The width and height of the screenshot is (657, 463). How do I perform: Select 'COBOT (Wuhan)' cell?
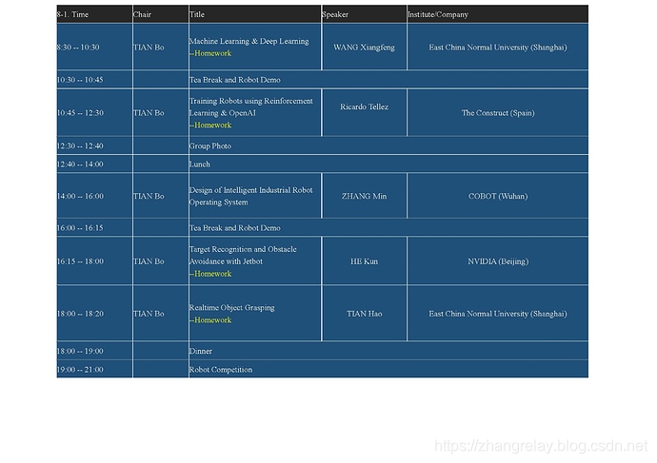pyautogui.click(x=498, y=196)
